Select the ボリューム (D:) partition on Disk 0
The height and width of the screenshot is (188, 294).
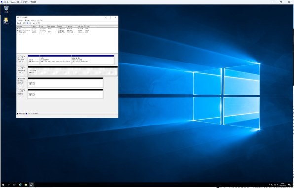tap(93, 60)
